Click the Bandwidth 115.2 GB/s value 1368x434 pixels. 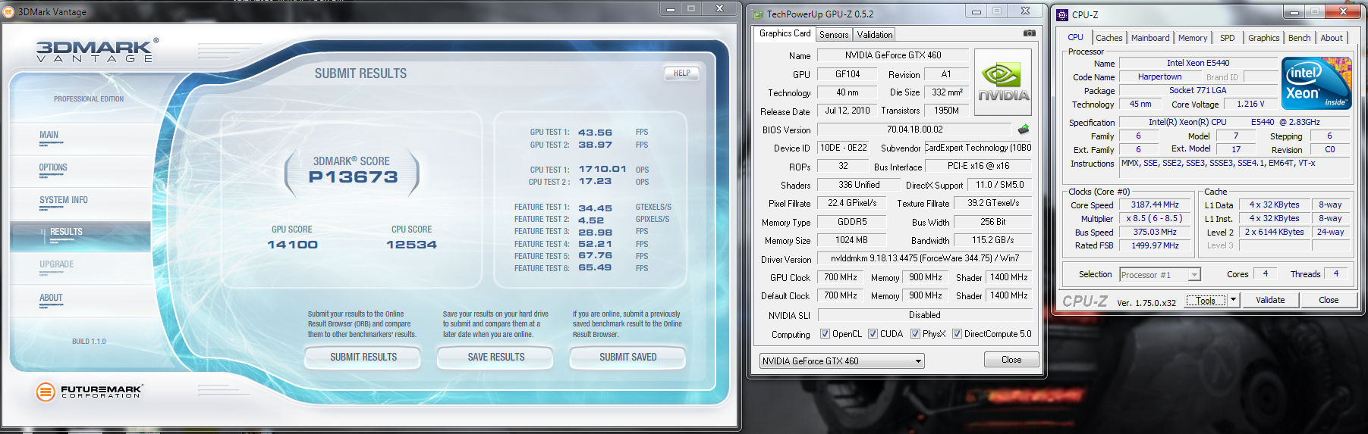click(x=992, y=240)
